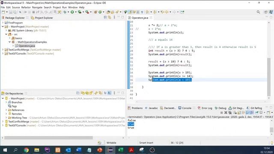Open the Run button dropdown arrow

click(x=76, y=12)
